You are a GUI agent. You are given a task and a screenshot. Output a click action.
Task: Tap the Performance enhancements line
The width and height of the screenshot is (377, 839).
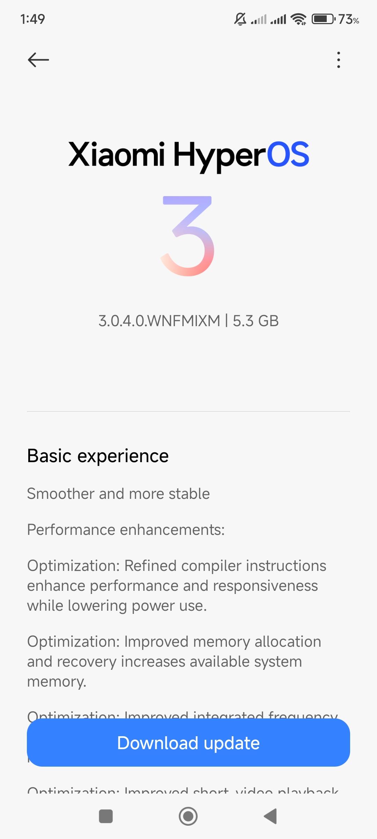click(x=126, y=530)
